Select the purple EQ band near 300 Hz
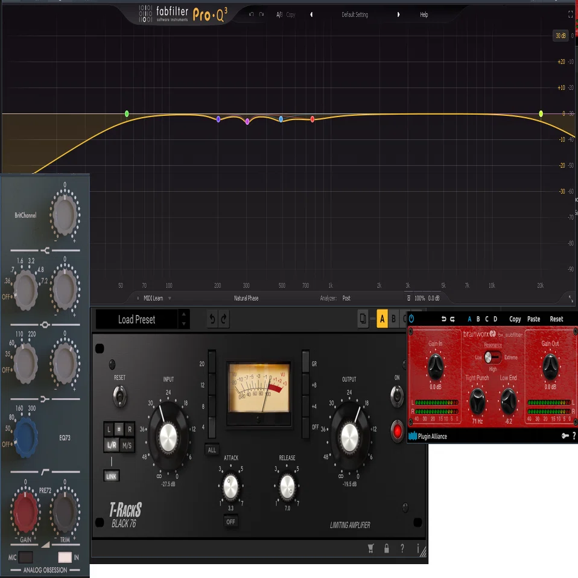Viewport: 578px width, 578px height. (x=247, y=121)
